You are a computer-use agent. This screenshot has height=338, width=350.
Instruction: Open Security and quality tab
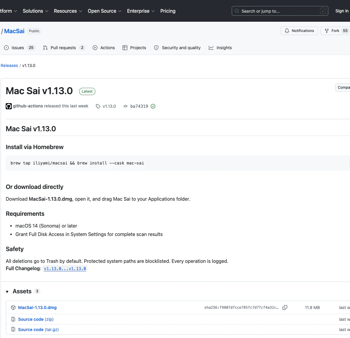(177, 48)
